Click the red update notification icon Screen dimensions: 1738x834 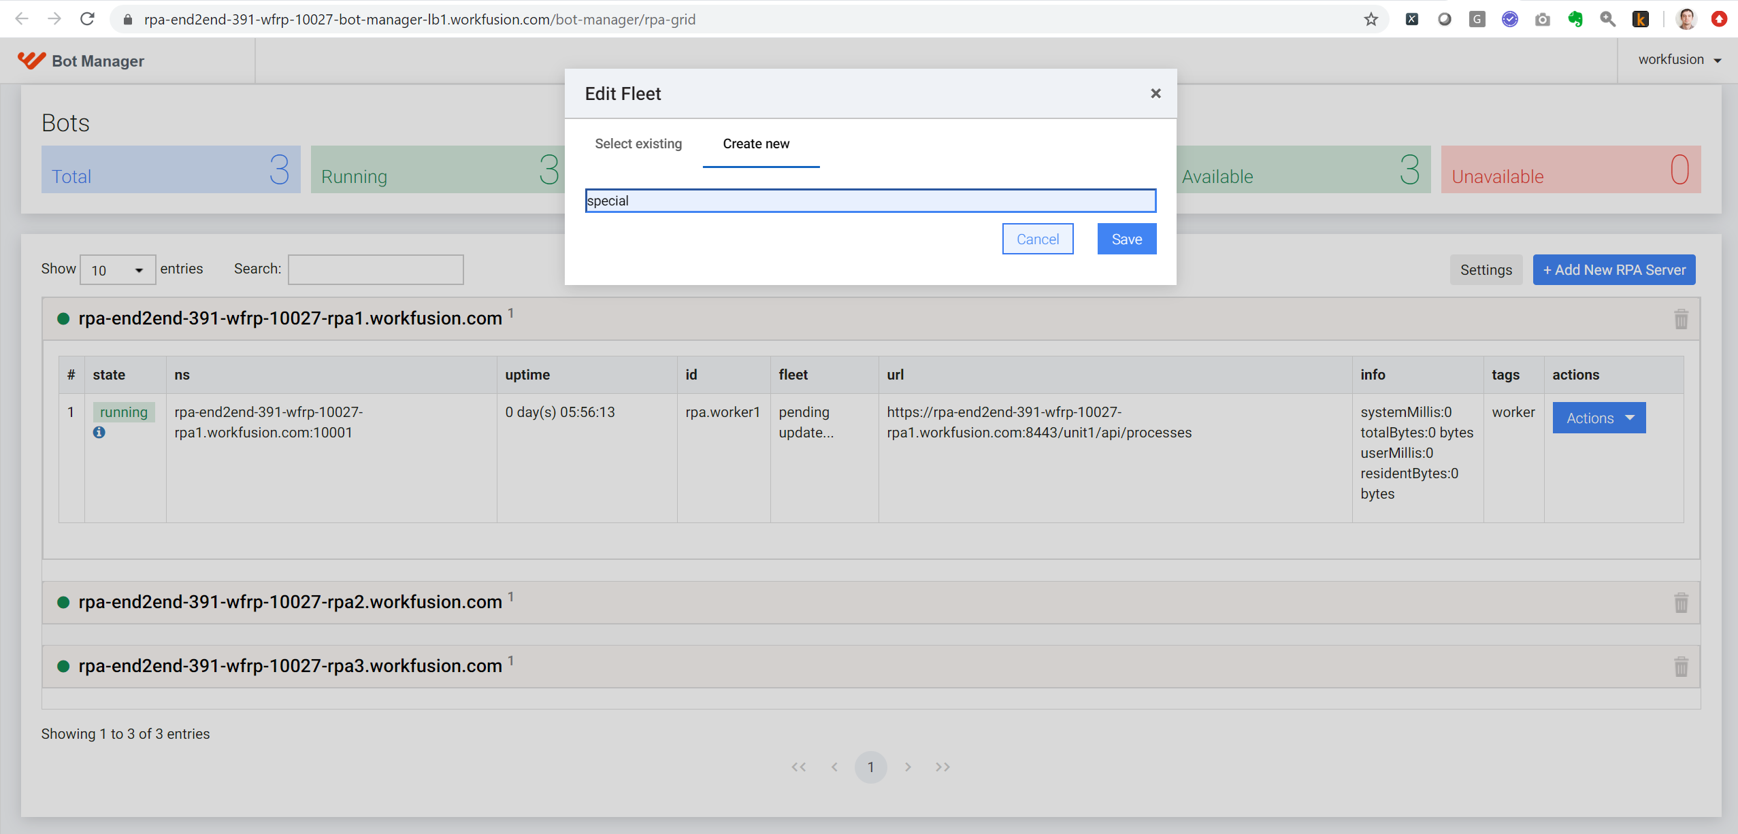point(1720,19)
